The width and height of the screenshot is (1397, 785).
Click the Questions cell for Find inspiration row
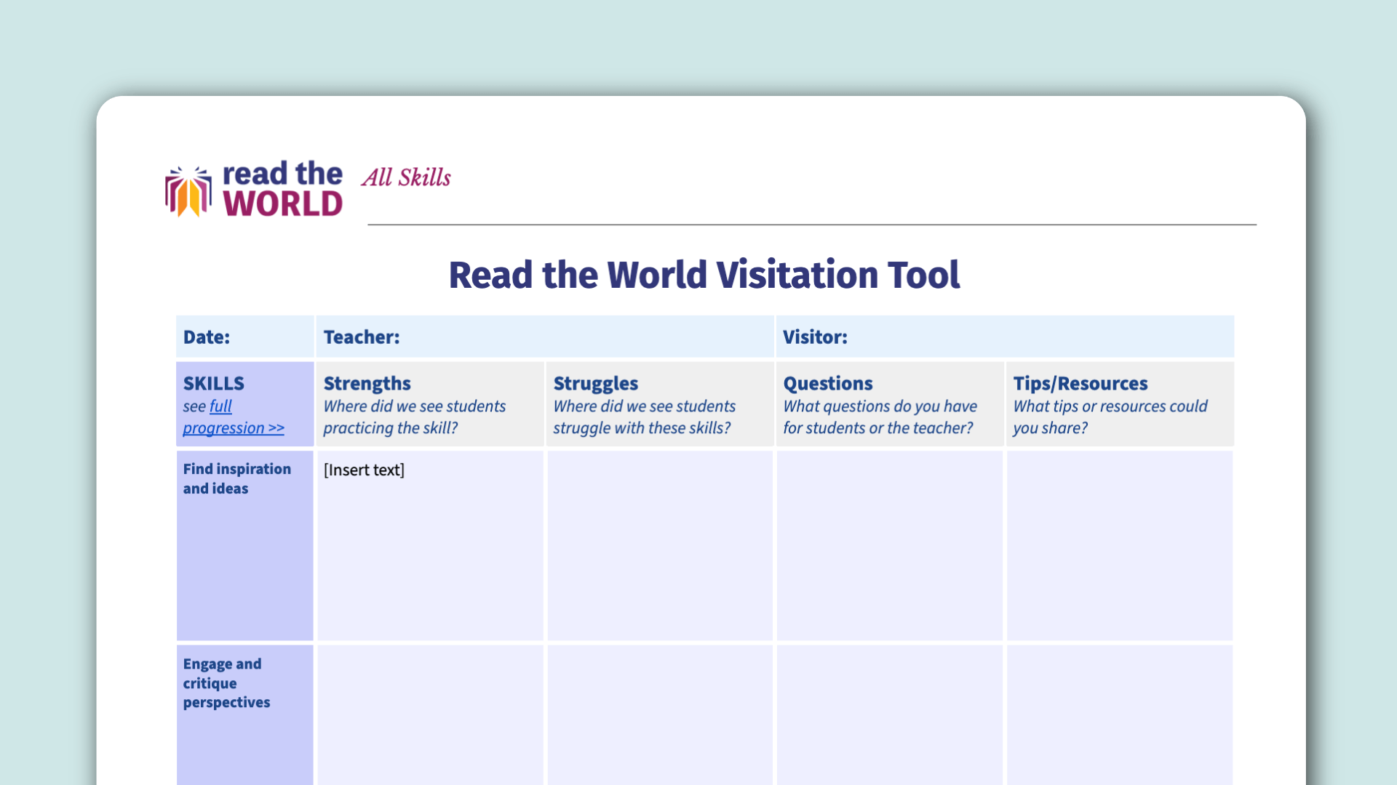889,545
